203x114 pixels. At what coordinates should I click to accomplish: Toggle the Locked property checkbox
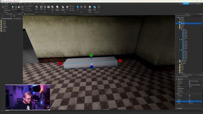pyautogui.click(x=190, y=99)
